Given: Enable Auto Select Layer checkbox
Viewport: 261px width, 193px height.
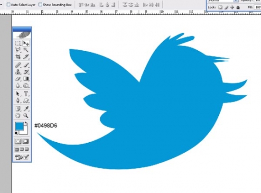Looking at the screenshot, I should (9, 5).
